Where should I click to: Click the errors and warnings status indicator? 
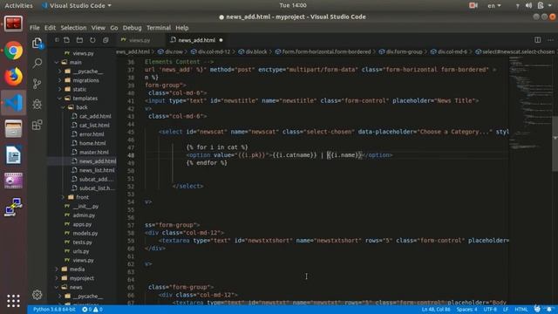92,310
